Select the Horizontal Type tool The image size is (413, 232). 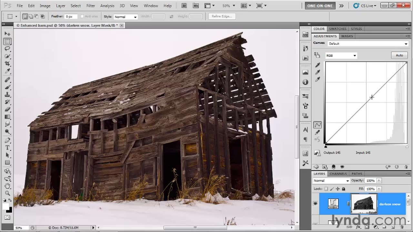click(7, 148)
